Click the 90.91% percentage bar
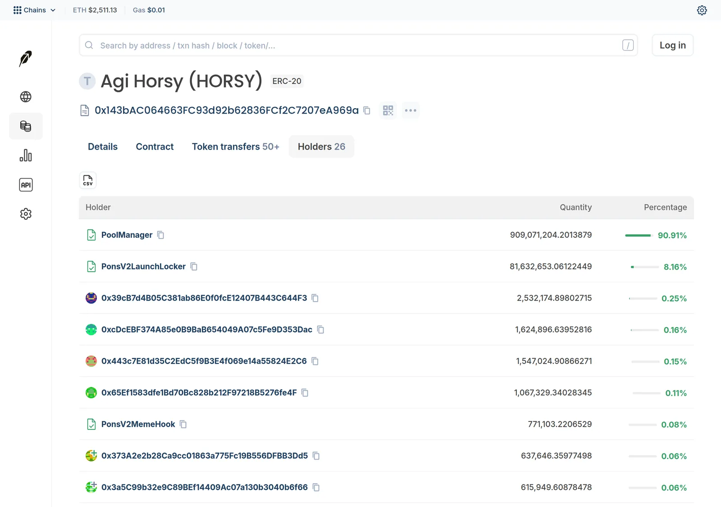Viewport: 721px width, 507px height. 639,235
